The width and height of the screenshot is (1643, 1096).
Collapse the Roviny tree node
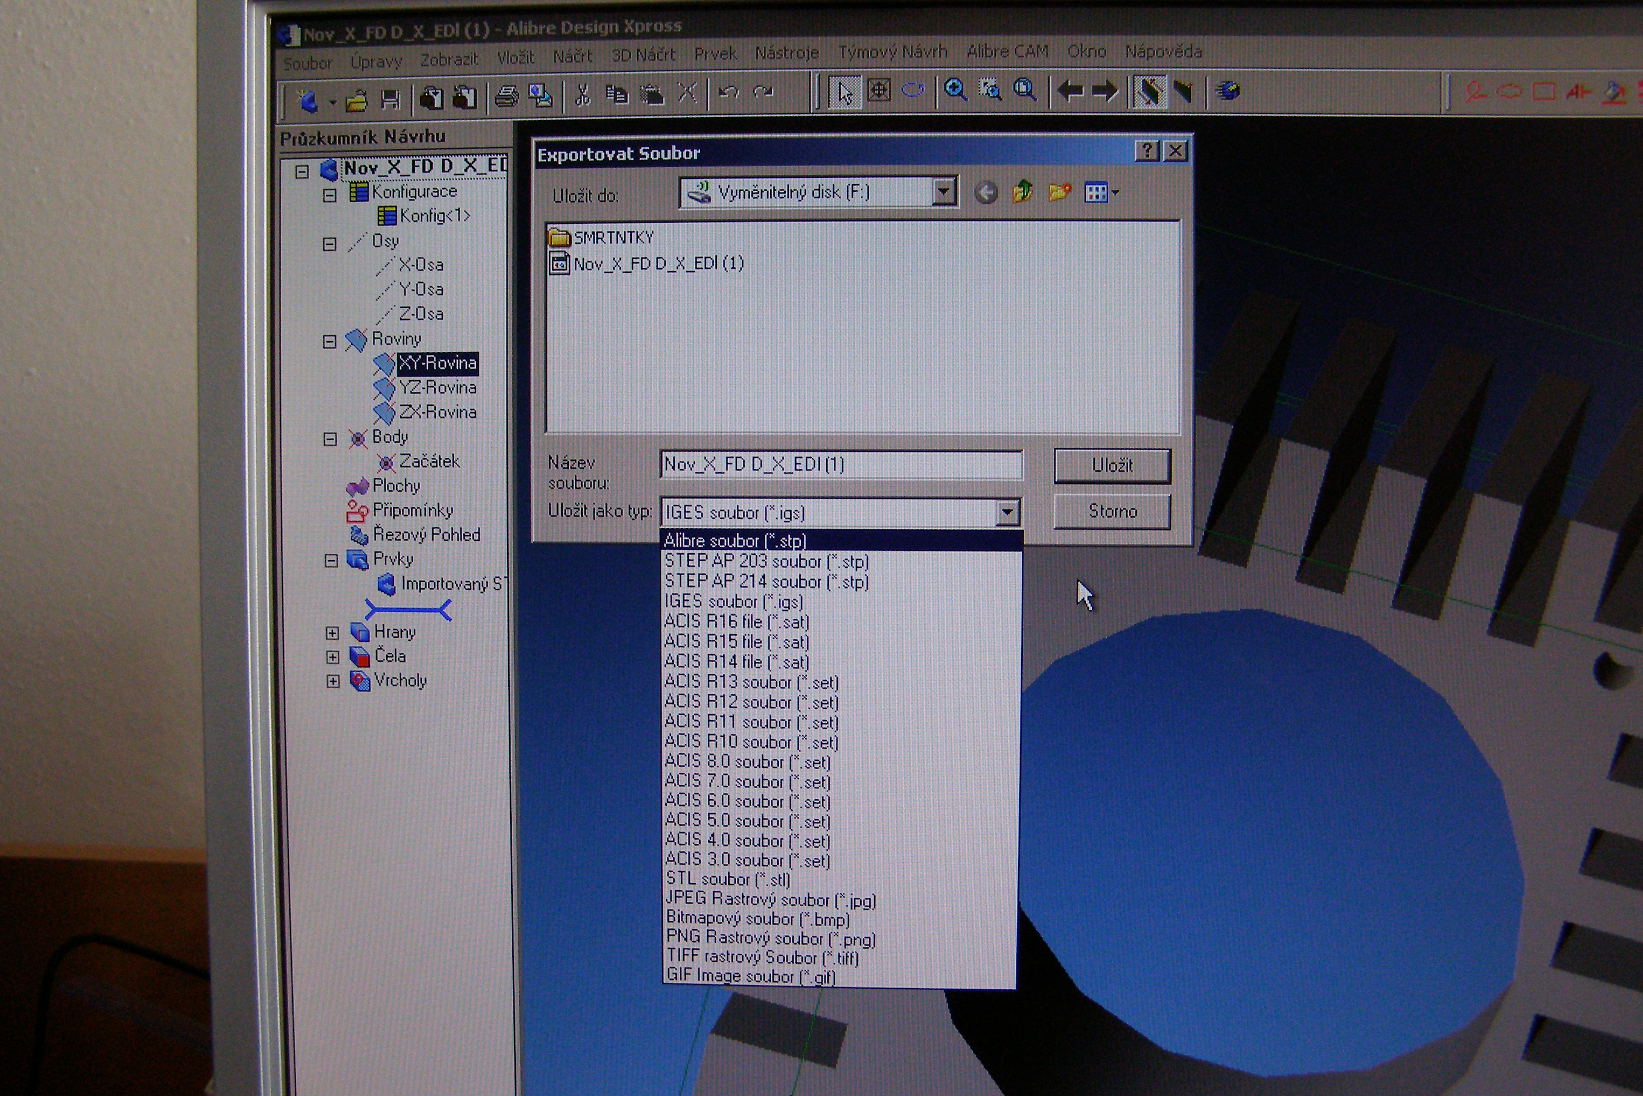(x=330, y=342)
